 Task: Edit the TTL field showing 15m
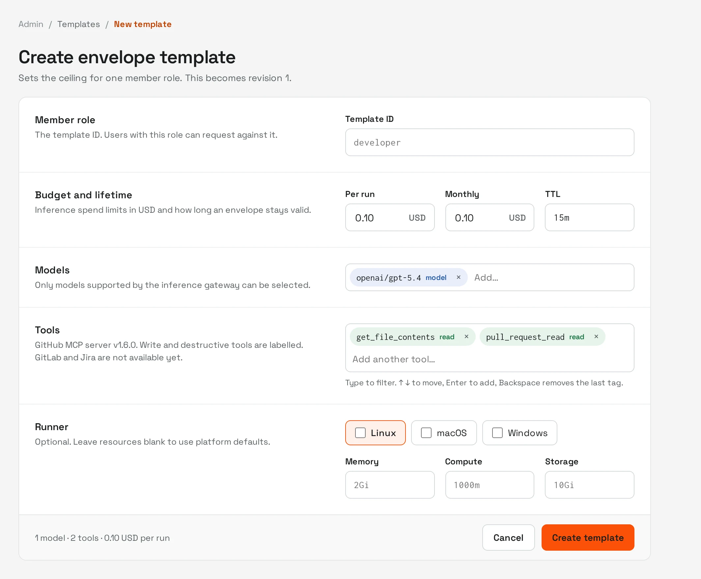point(589,217)
